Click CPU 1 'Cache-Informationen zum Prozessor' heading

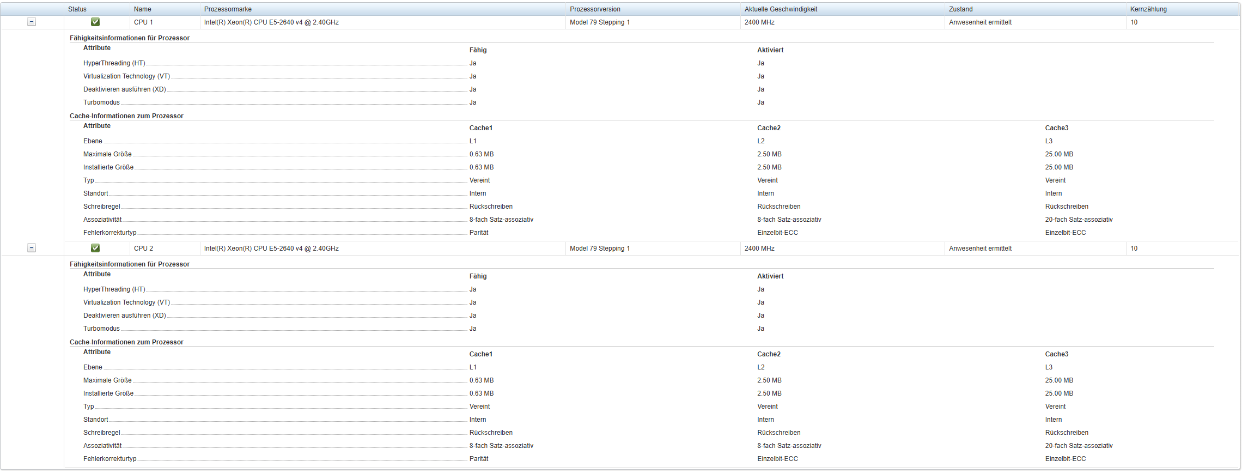(126, 116)
